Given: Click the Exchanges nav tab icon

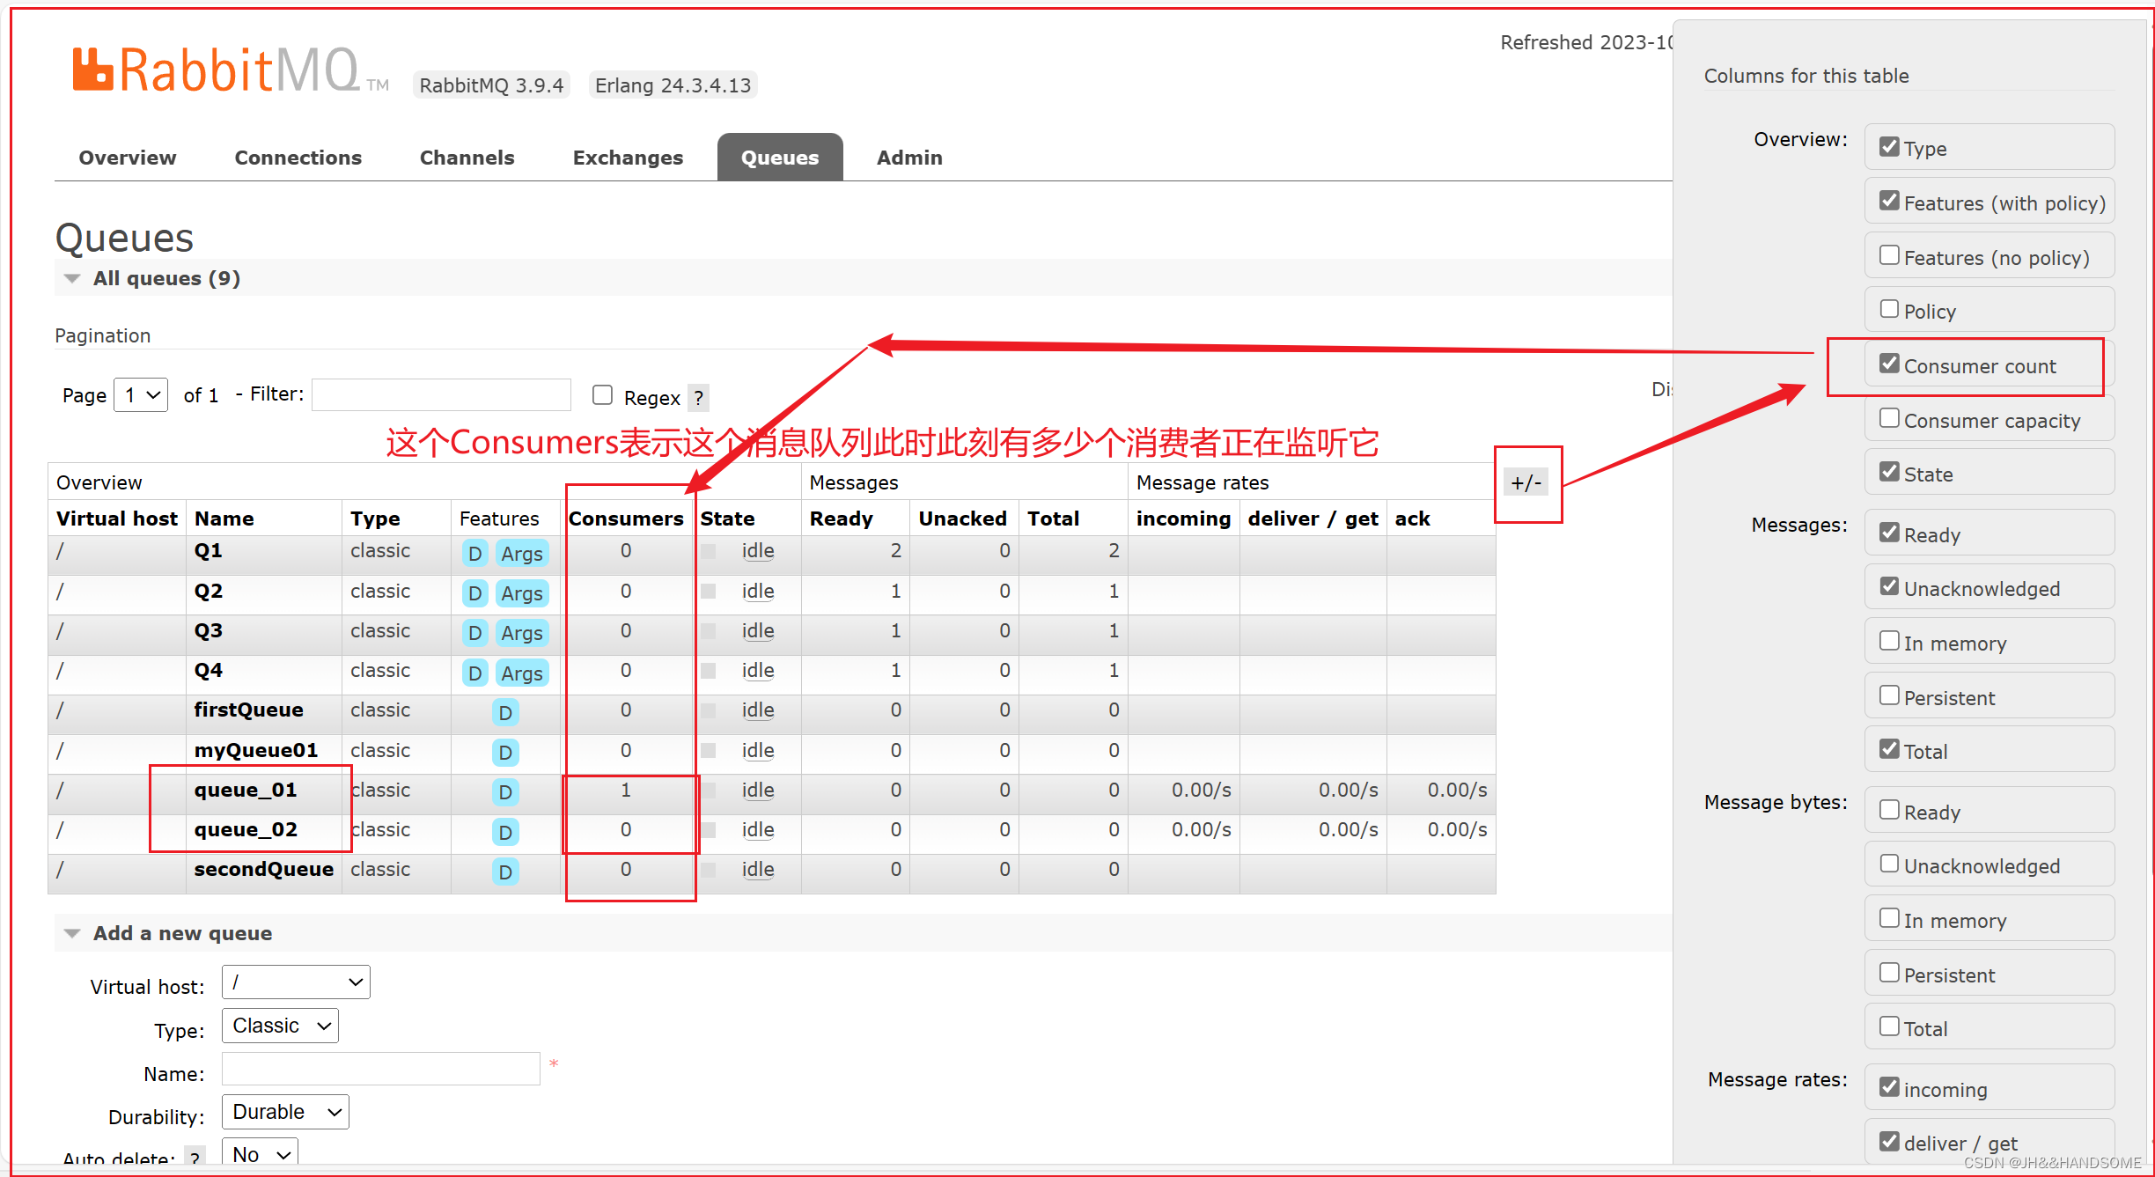Looking at the screenshot, I should click(x=626, y=158).
